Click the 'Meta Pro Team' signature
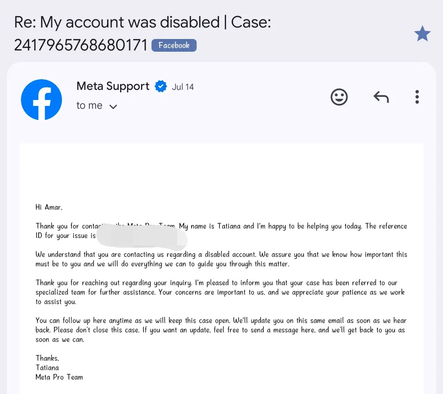 tap(59, 377)
